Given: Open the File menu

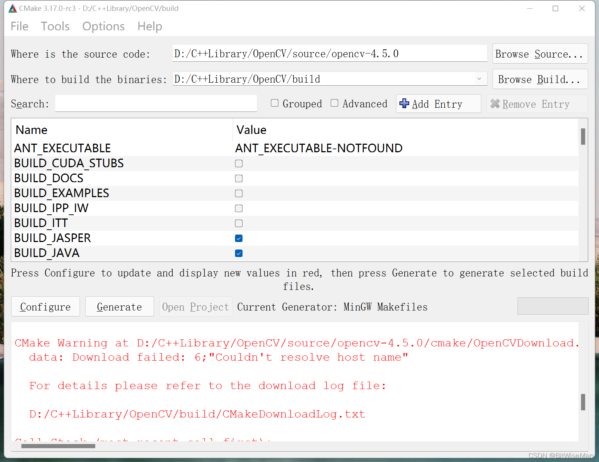Looking at the screenshot, I should 19,26.
